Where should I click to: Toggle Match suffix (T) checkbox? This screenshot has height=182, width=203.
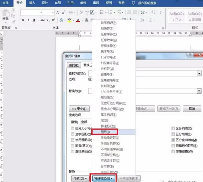(x=173, y=134)
